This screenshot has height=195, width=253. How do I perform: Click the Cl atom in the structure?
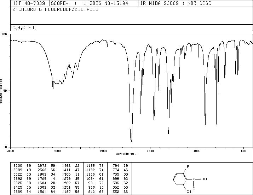pos(189,191)
